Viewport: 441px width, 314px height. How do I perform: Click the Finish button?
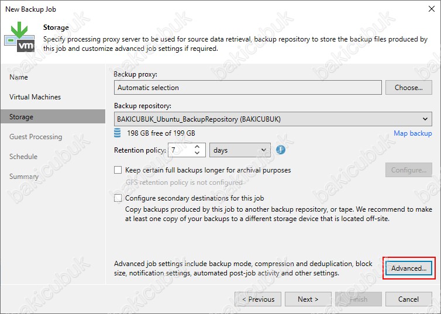(x=359, y=299)
